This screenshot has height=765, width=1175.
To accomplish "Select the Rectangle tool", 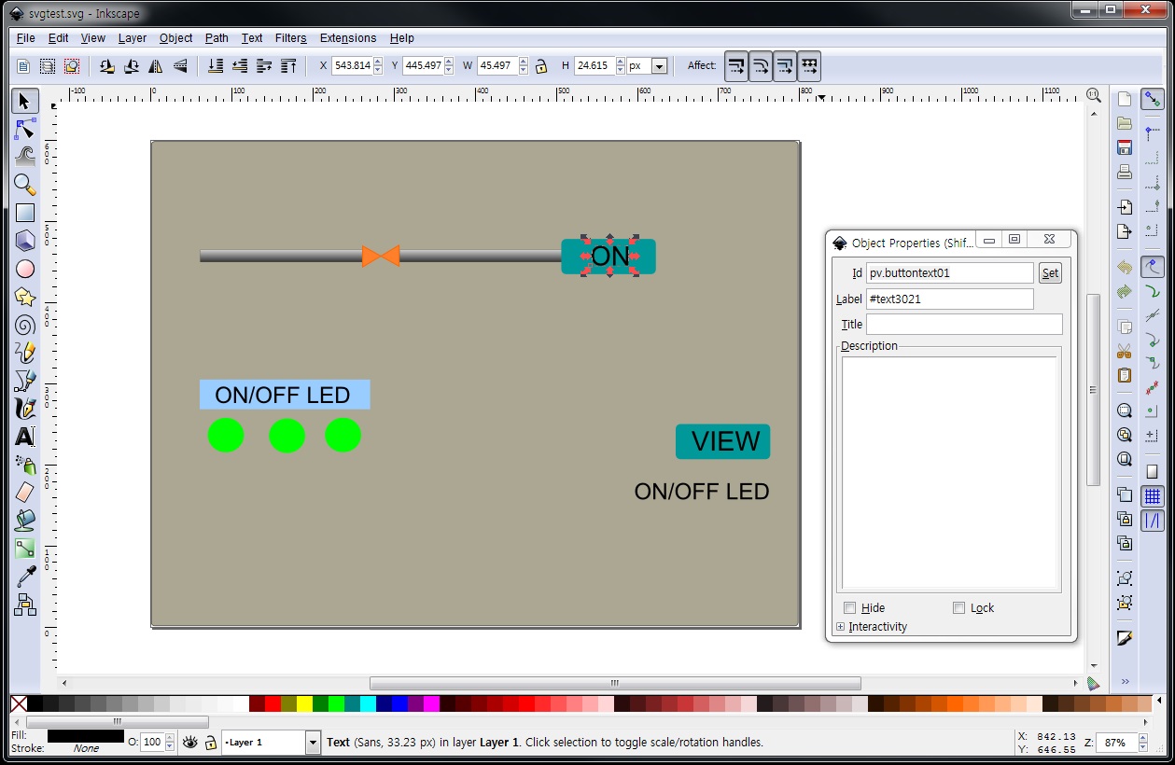I will 24,212.
